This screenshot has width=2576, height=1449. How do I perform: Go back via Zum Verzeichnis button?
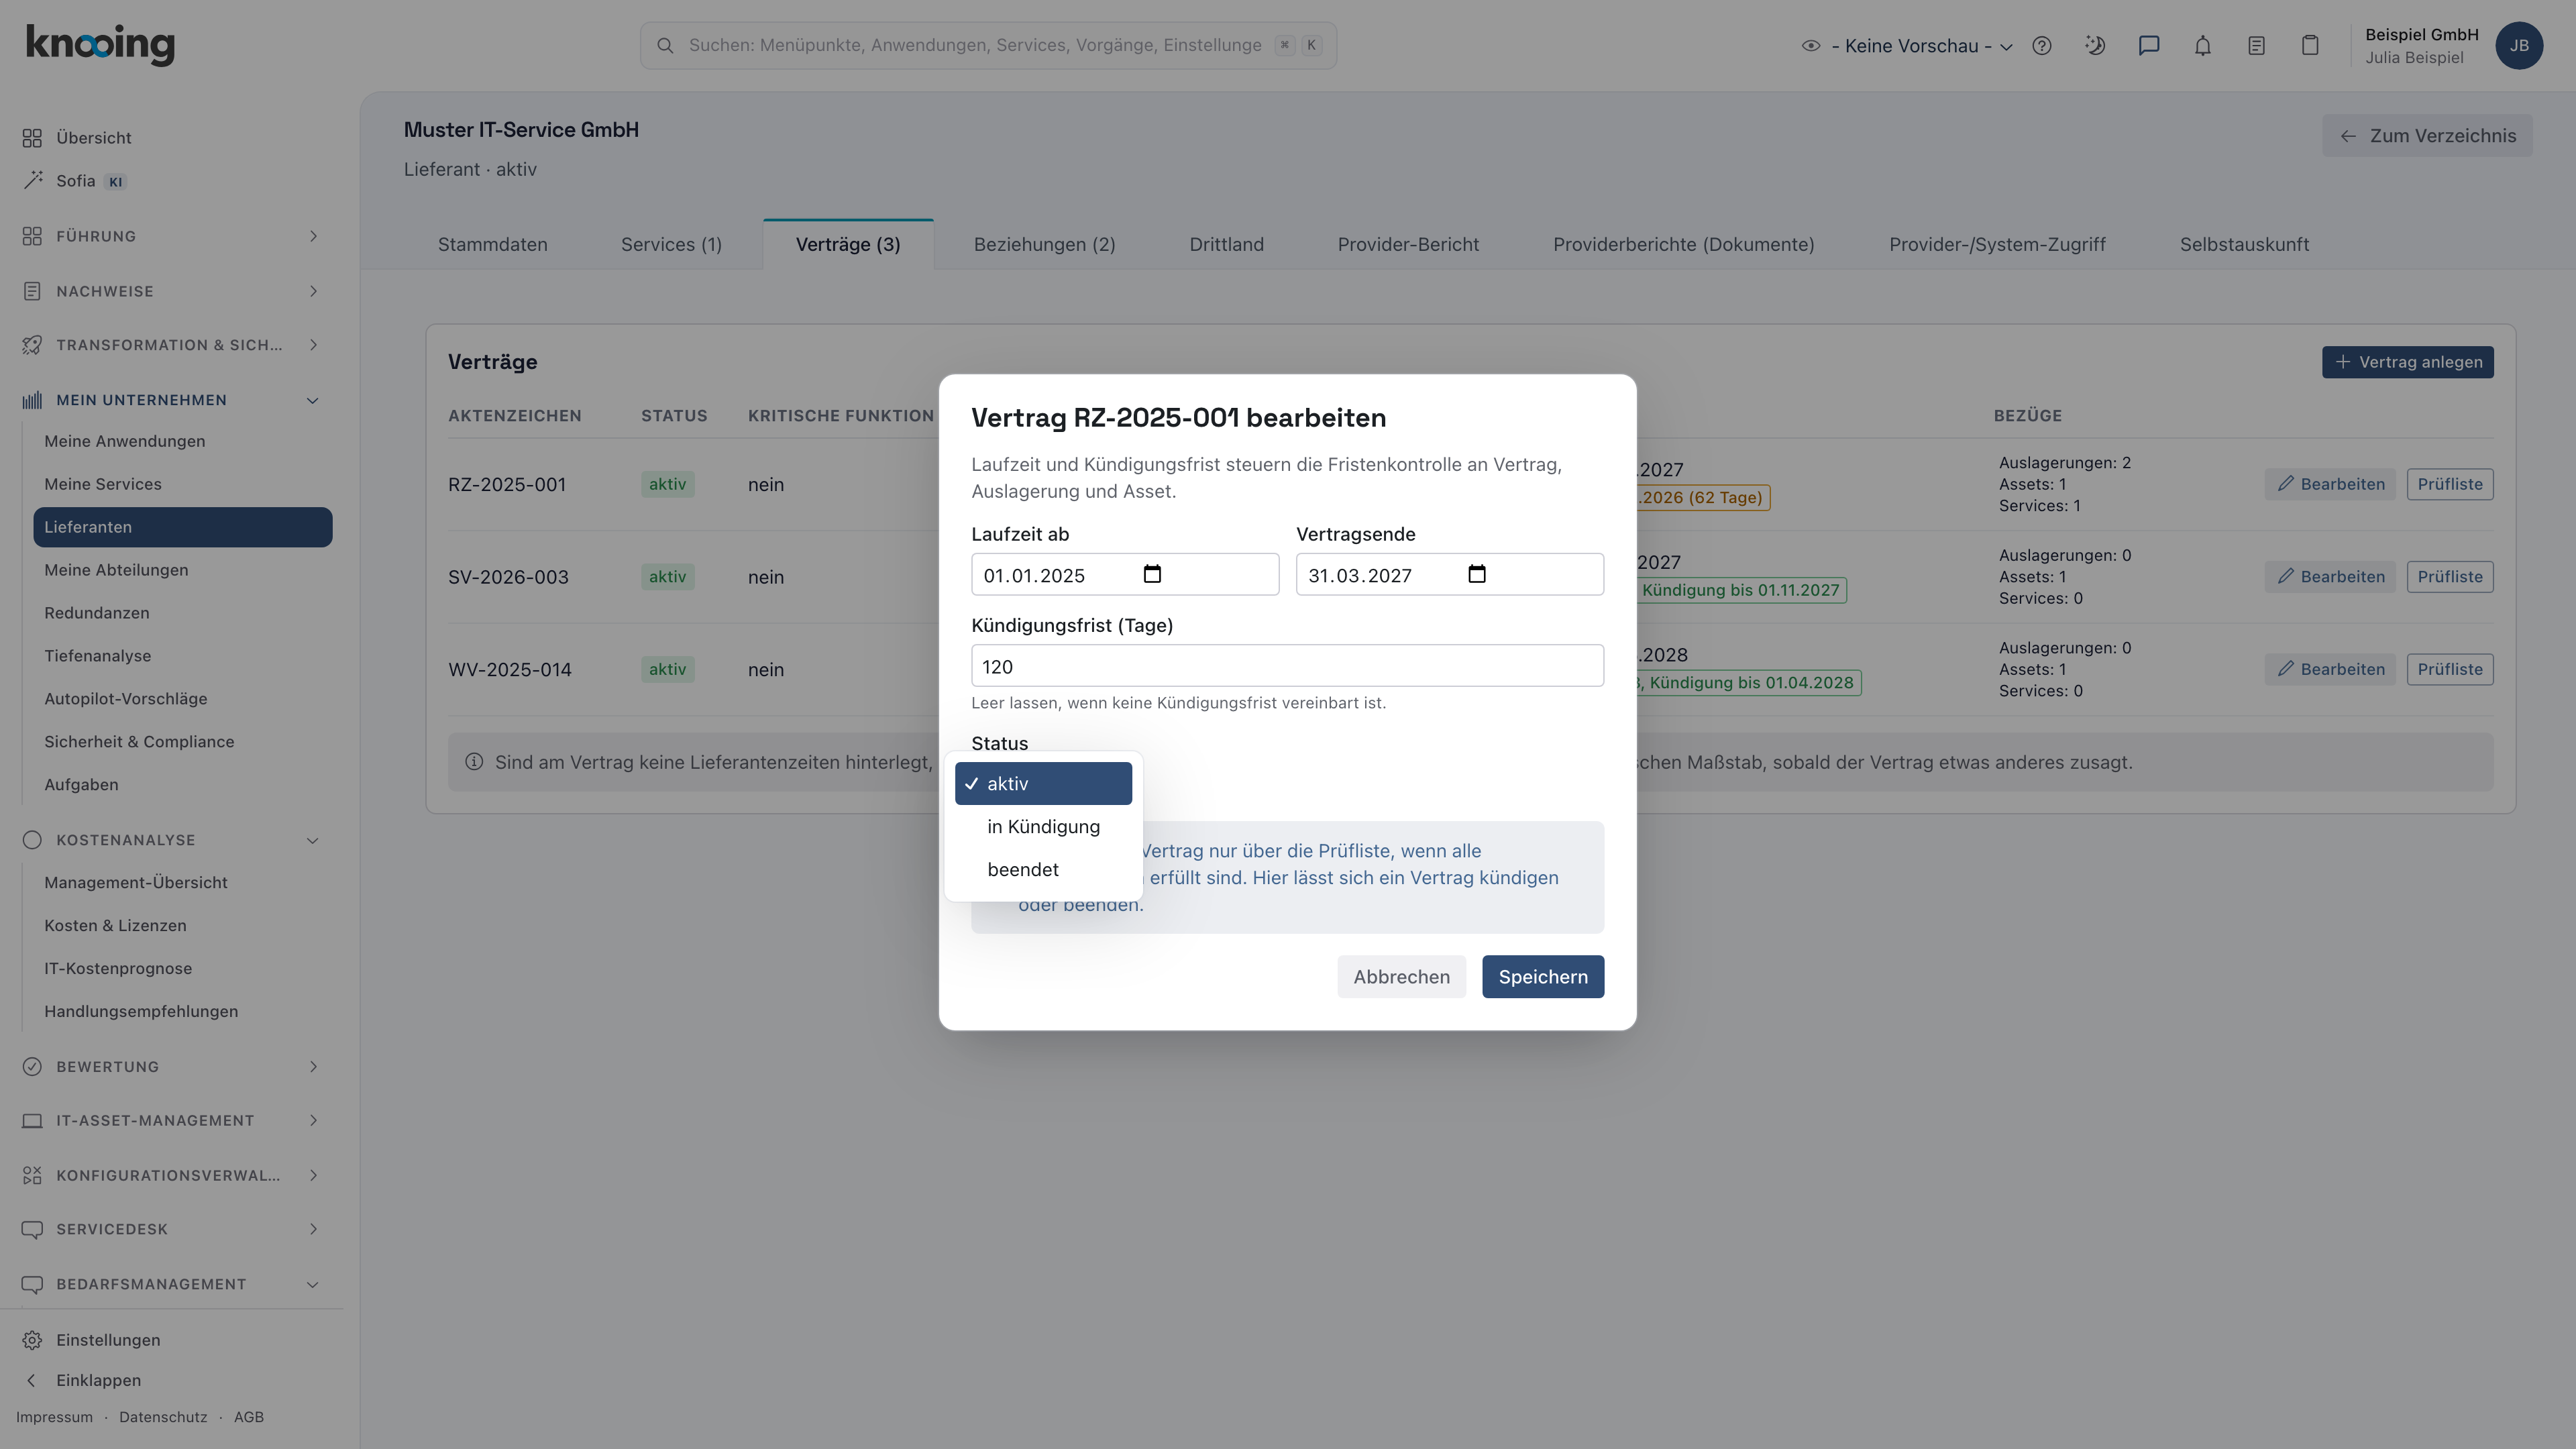click(x=2427, y=136)
